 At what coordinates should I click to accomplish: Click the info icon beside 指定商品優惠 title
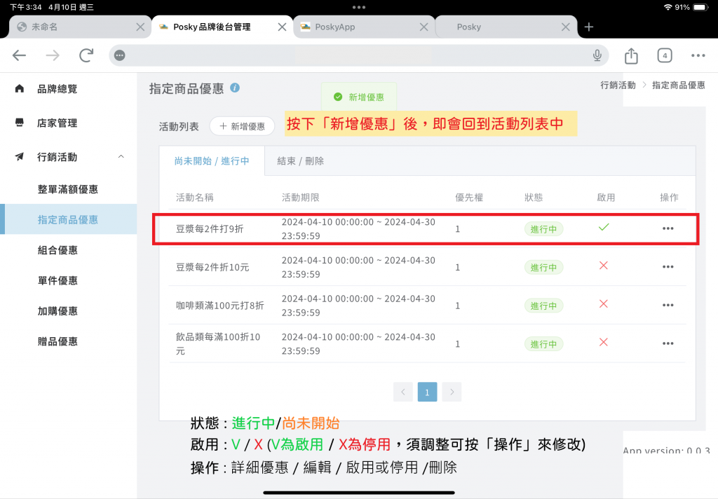[x=235, y=88]
